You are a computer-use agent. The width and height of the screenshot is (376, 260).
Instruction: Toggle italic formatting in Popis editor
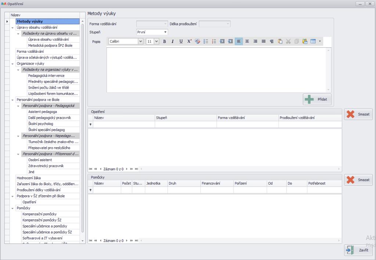173,41
